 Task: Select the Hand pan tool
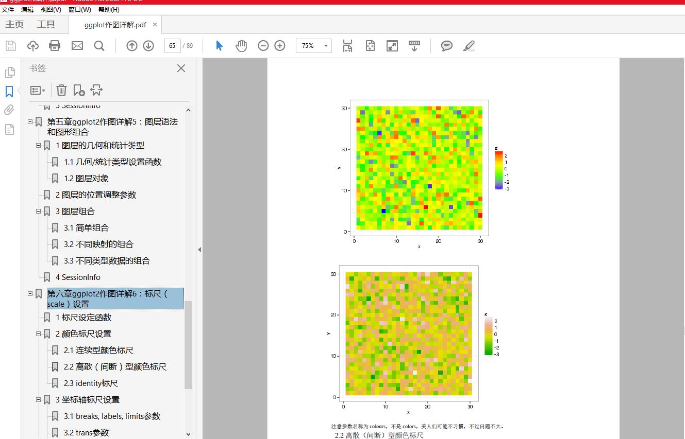point(241,46)
